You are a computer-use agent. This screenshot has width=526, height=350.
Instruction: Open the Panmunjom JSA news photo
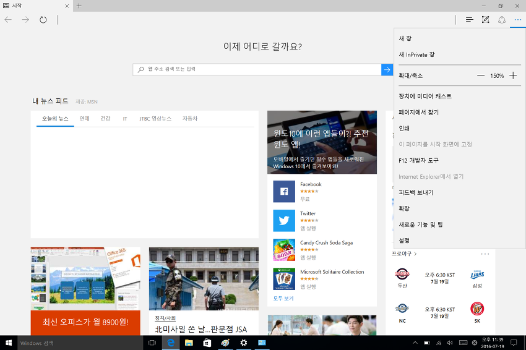tap(204, 279)
